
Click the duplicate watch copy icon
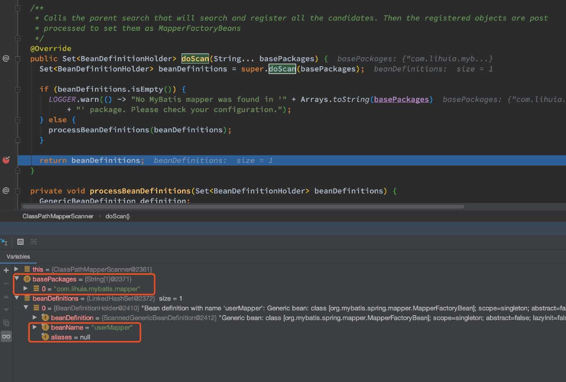click(x=6, y=323)
